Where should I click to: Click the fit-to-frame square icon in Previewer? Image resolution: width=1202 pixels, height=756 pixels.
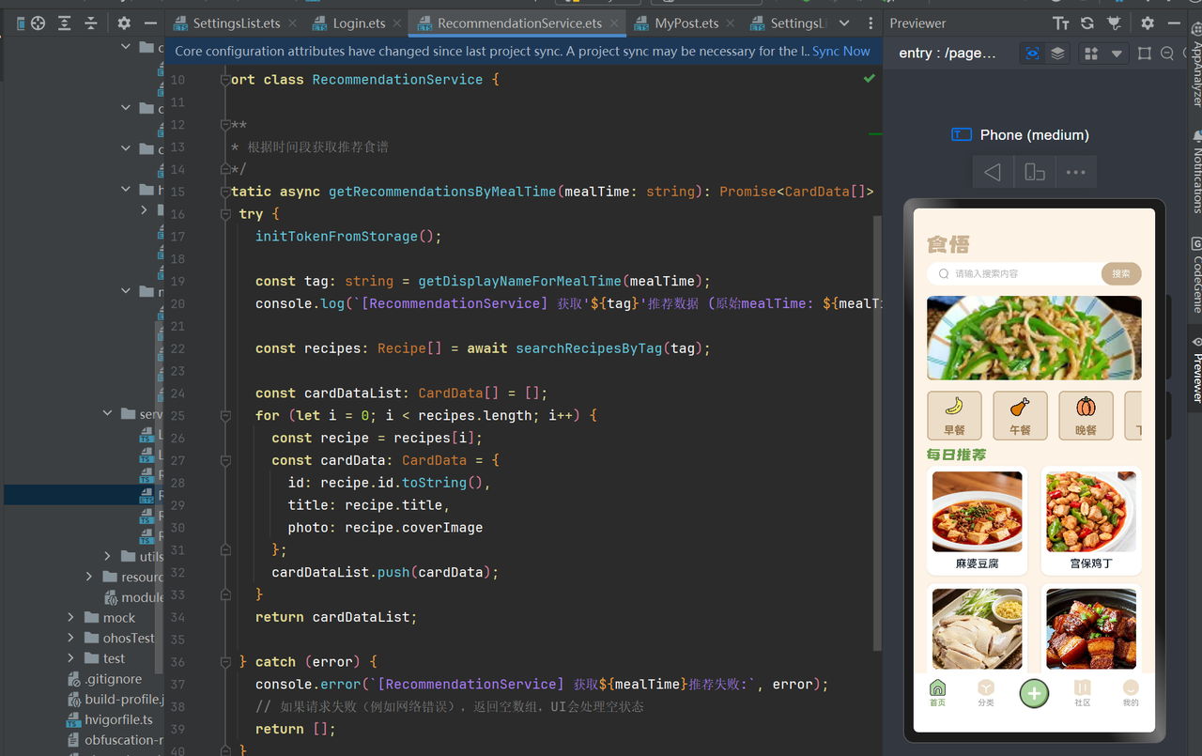coord(1144,54)
